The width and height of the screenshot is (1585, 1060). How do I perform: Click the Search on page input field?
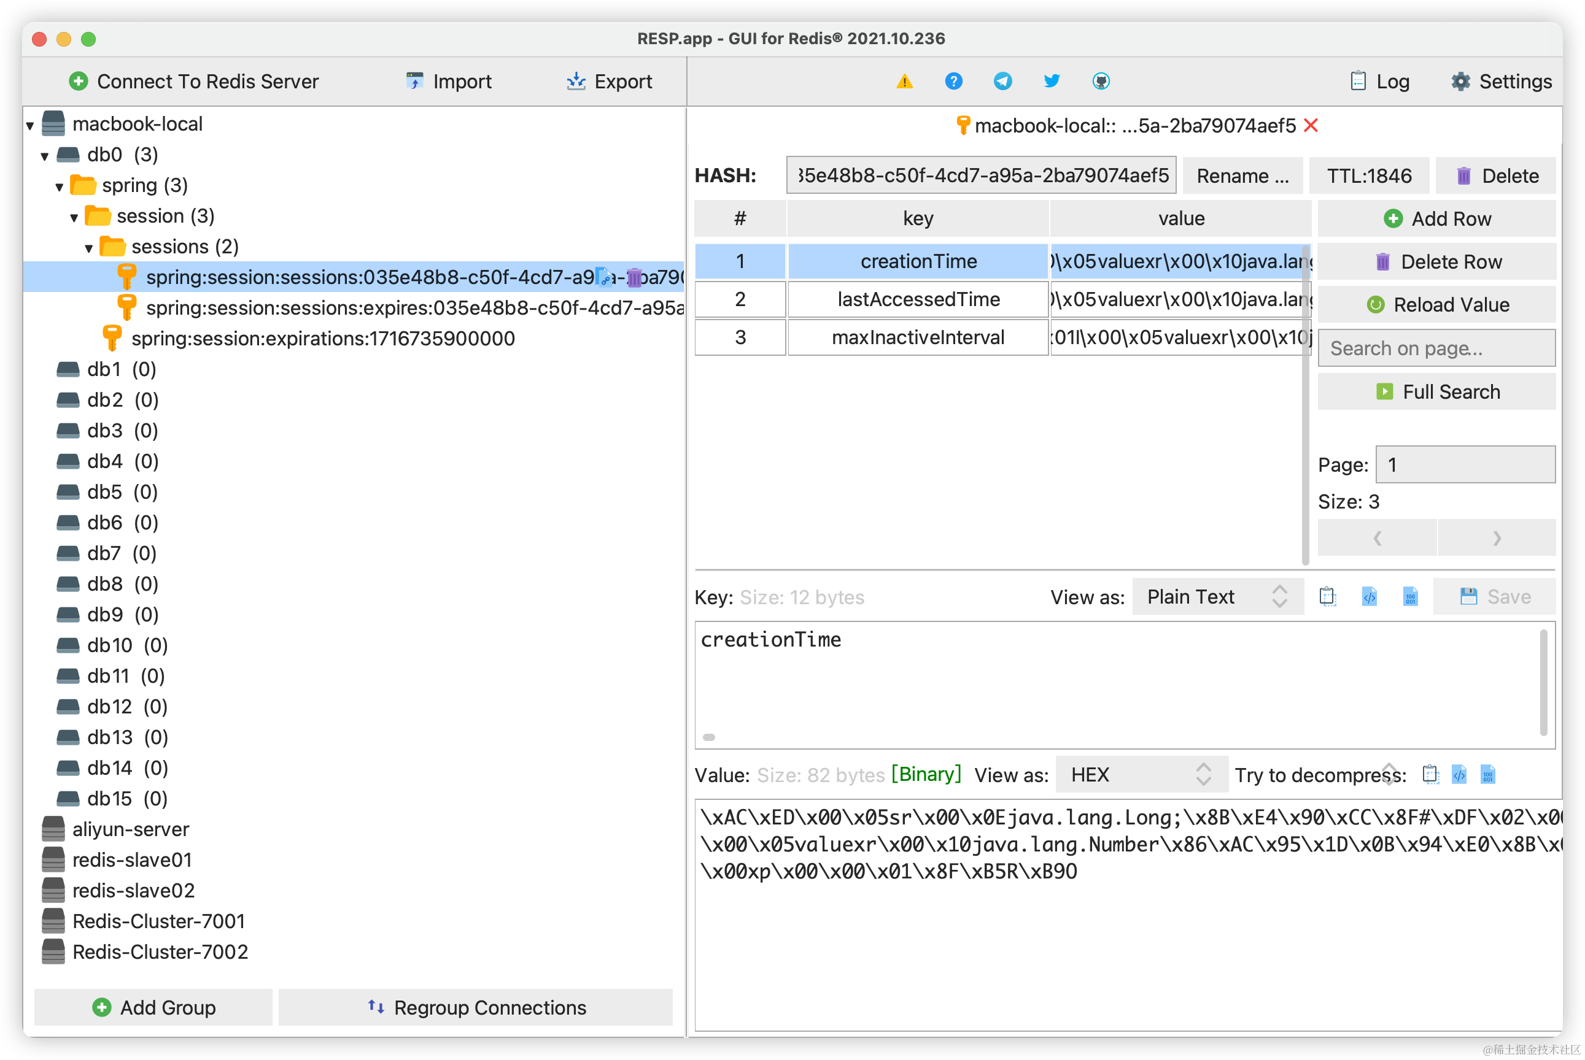[x=1436, y=348]
